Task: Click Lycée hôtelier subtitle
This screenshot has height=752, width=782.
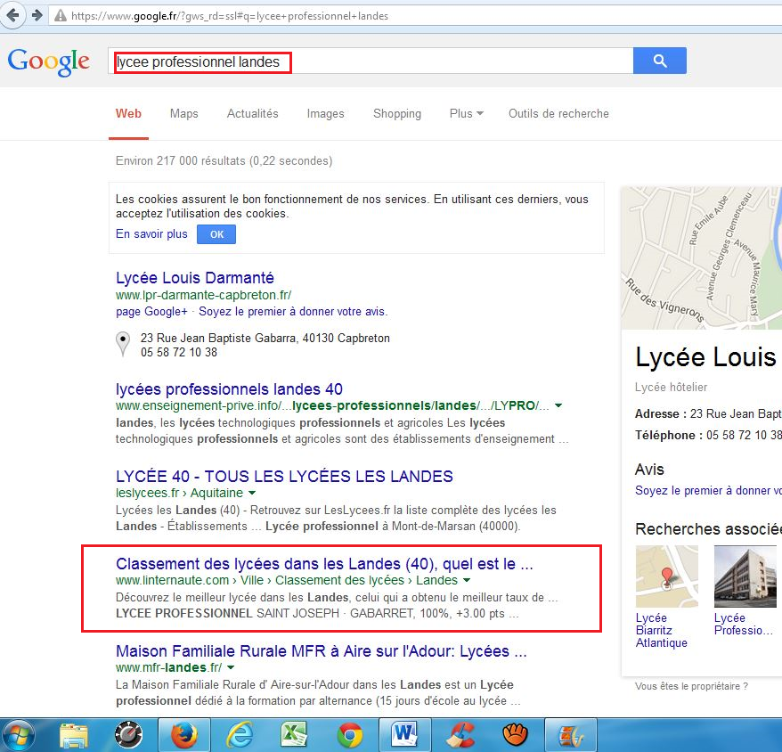Action: click(671, 388)
